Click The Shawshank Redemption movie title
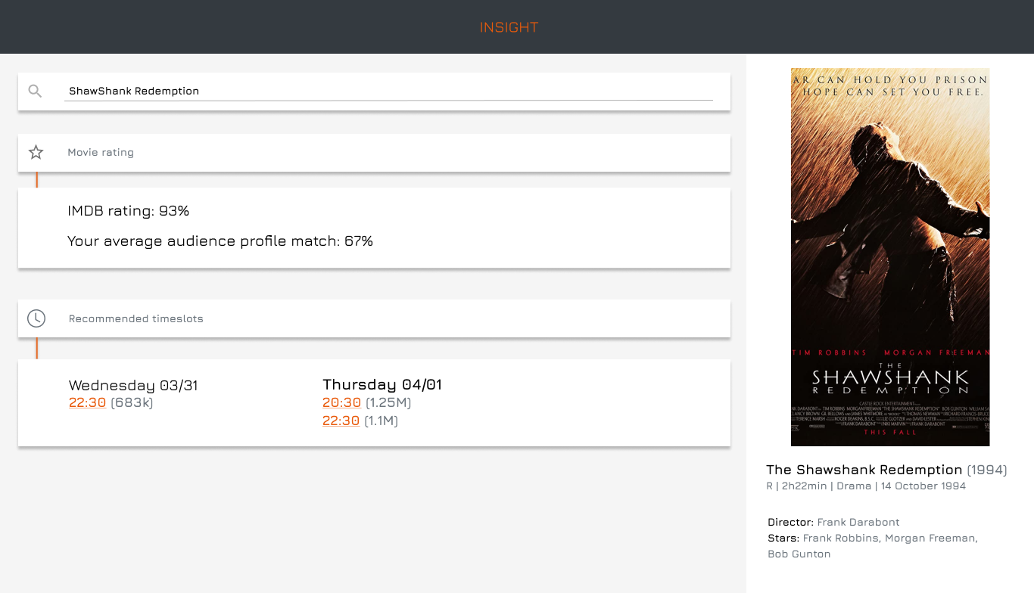This screenshot has height=593, width=1034. (864, 470)
